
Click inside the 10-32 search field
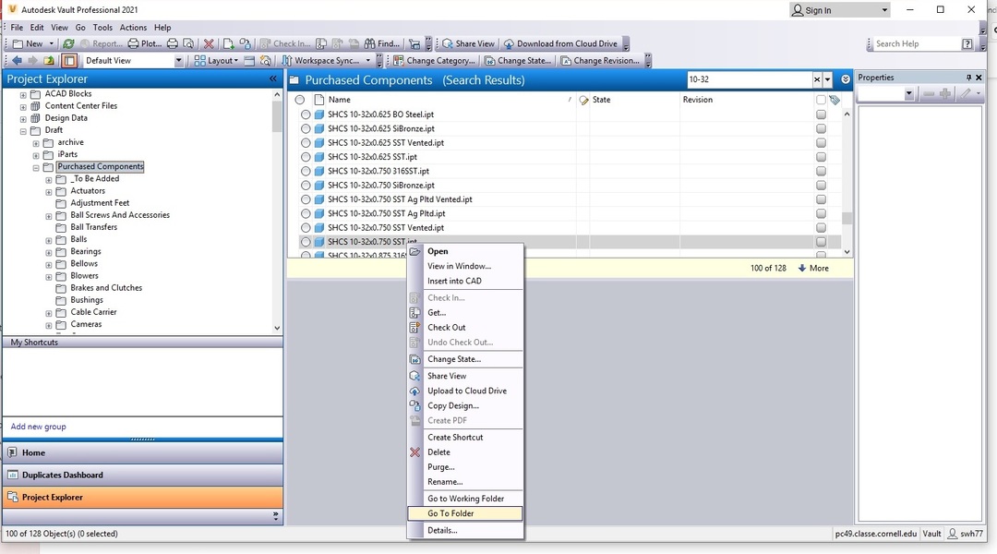point(749,79)
